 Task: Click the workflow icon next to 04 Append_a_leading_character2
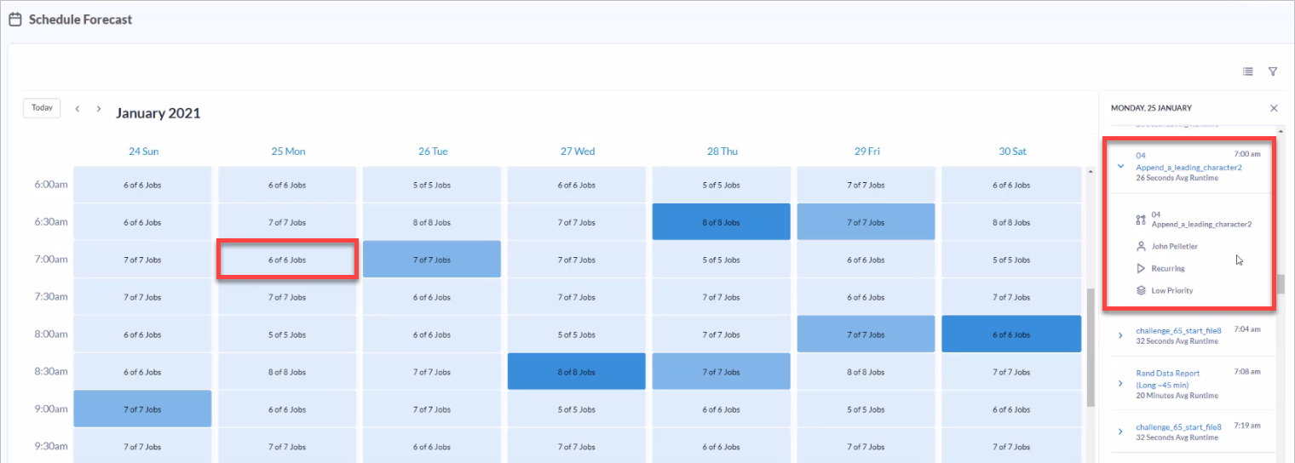coord(1141,220)
